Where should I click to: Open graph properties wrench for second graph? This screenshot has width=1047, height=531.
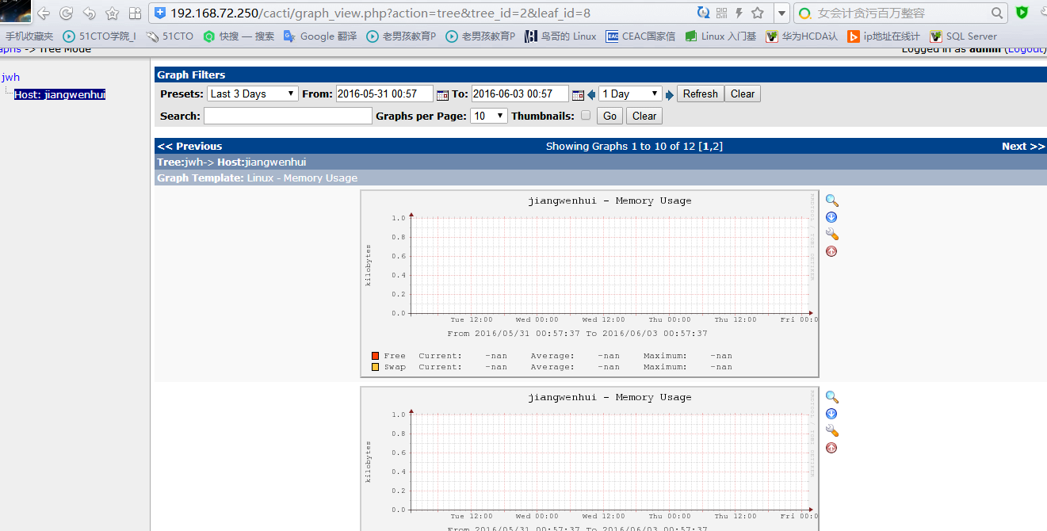(x=831, y=430)
